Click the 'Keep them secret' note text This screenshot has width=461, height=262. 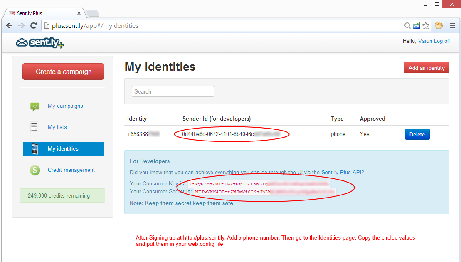coord(182,203)
